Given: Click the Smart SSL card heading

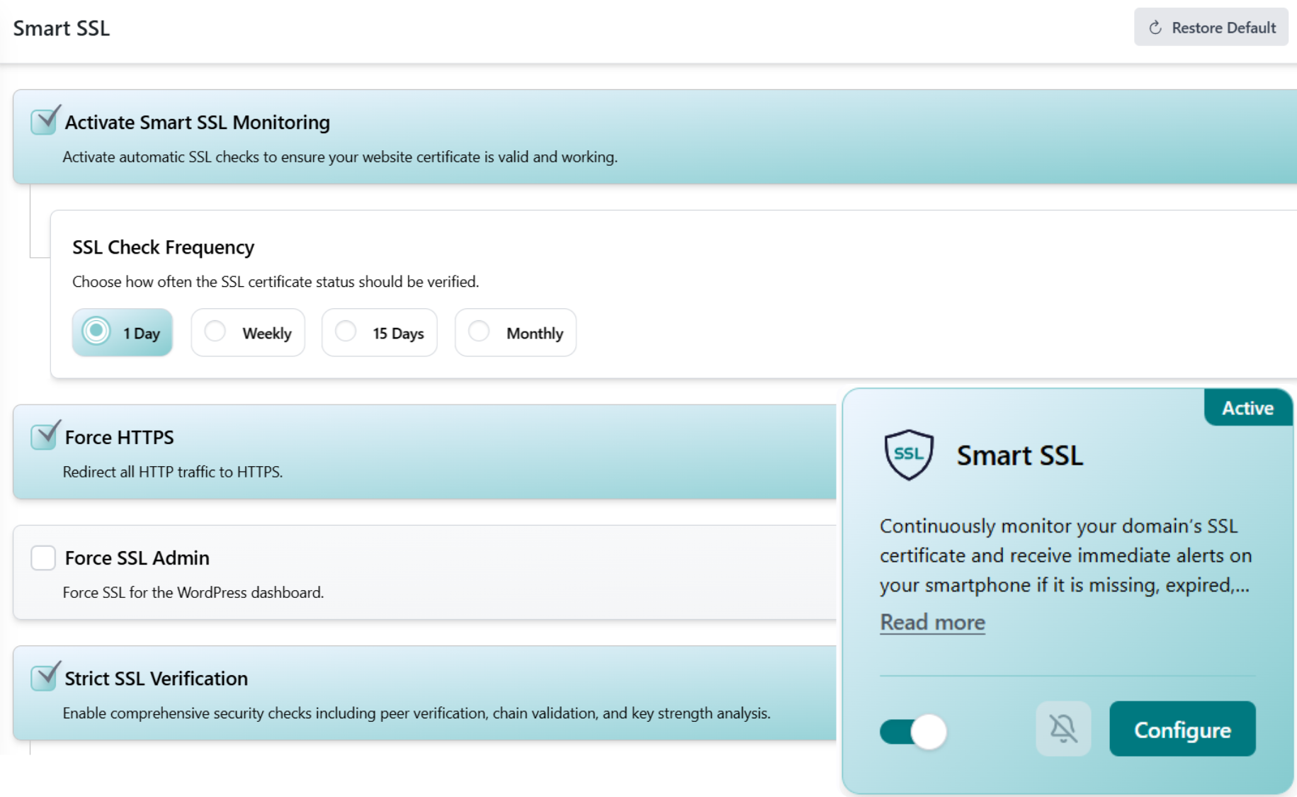Looking at the screenshot, I should tap(1019, 456).
